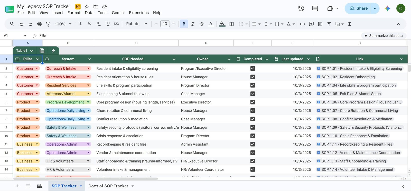Toggle Completed checkbox for Core program design row
The image size is (411, 191).
tap(253, 102)
